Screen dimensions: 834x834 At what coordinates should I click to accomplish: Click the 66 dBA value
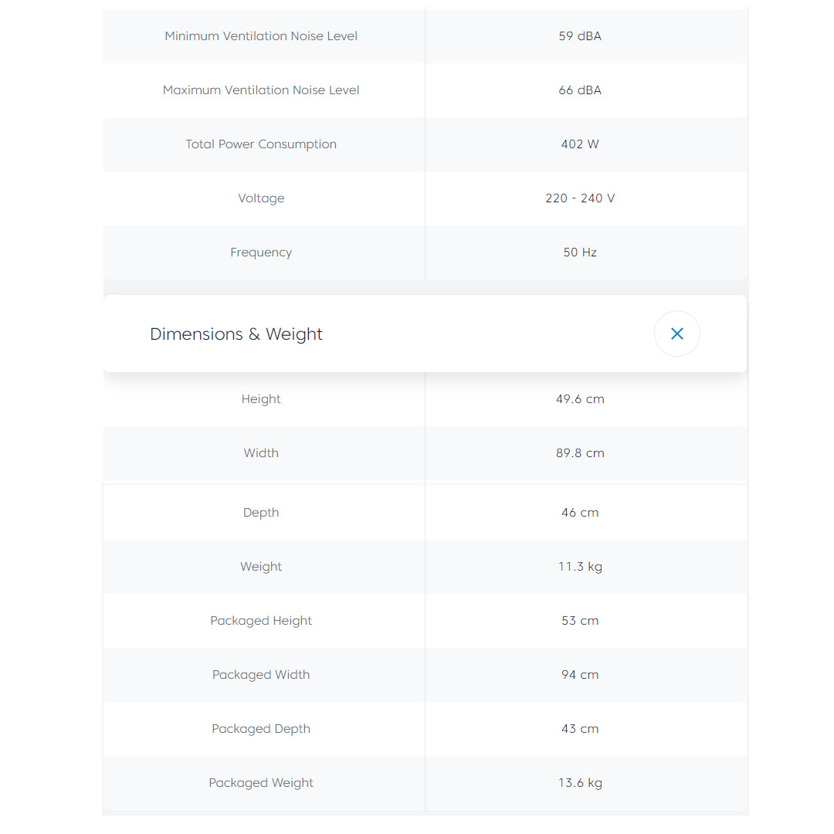click(x=580, y=90)
